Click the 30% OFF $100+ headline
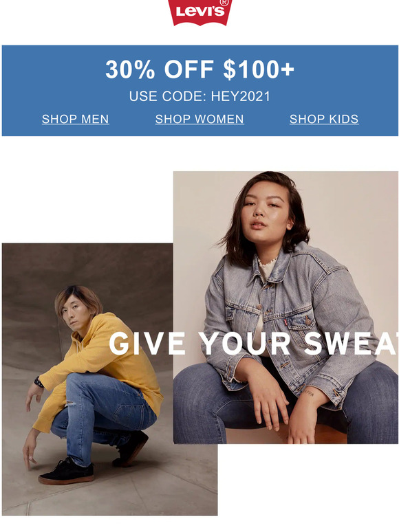Image resolution: width=399 pixels, height=532 pixels. [x=199, y=69]
